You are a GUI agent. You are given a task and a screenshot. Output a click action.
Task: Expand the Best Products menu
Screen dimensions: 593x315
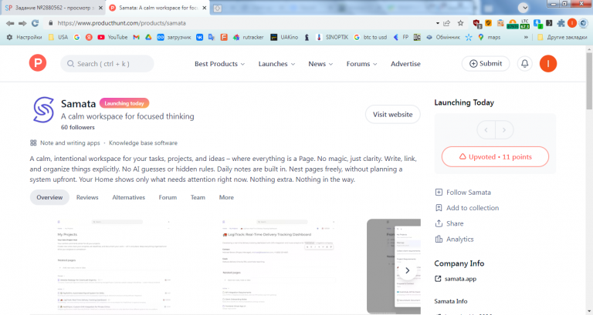pyautogui.click(x=220, y=64)
